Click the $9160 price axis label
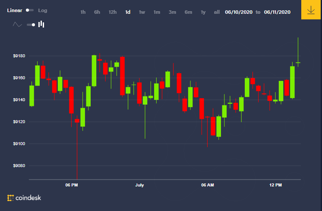 (19, 78)
